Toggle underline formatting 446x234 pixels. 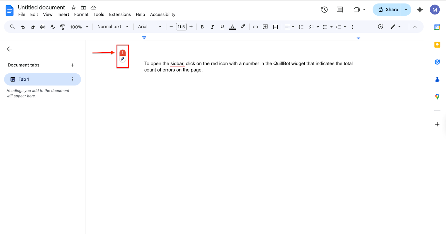click(x=222, y=27)
